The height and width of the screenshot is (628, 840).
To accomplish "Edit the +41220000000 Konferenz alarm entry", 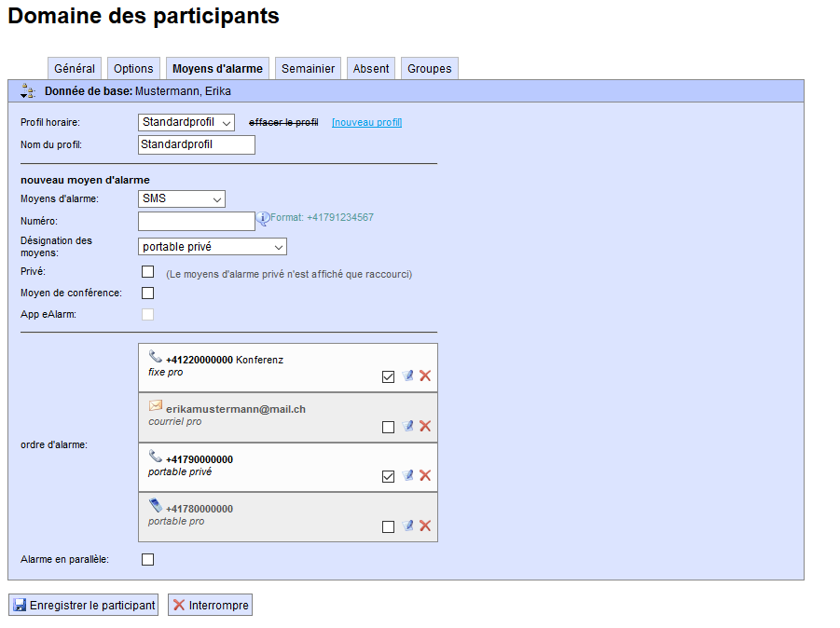I will click(x=407, y=375).
